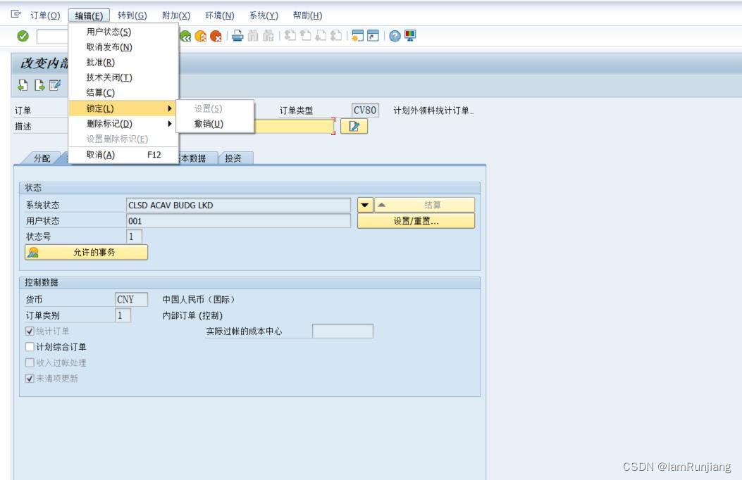The width and height of the screenshot is (742, 480).
Task: Switch to the 投资 tab
Action: (234, 158)
